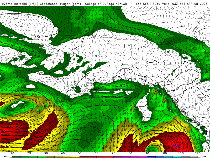Click the 630 contour label beside 660
The image size is (210, 158).
coord(144,77)
